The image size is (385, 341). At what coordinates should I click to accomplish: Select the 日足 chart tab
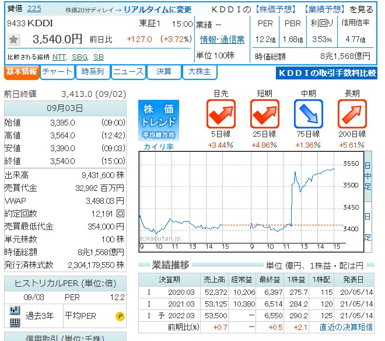[367, 227]
